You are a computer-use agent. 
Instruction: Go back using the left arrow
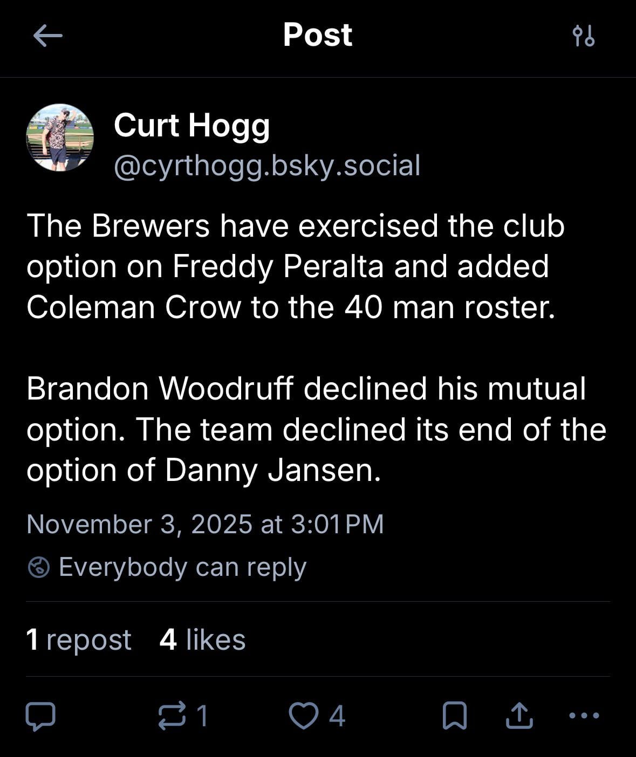(47, 36)
